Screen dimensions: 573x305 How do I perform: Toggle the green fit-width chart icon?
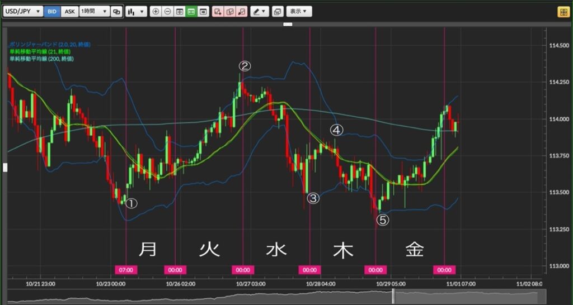[x=191, y=12]
